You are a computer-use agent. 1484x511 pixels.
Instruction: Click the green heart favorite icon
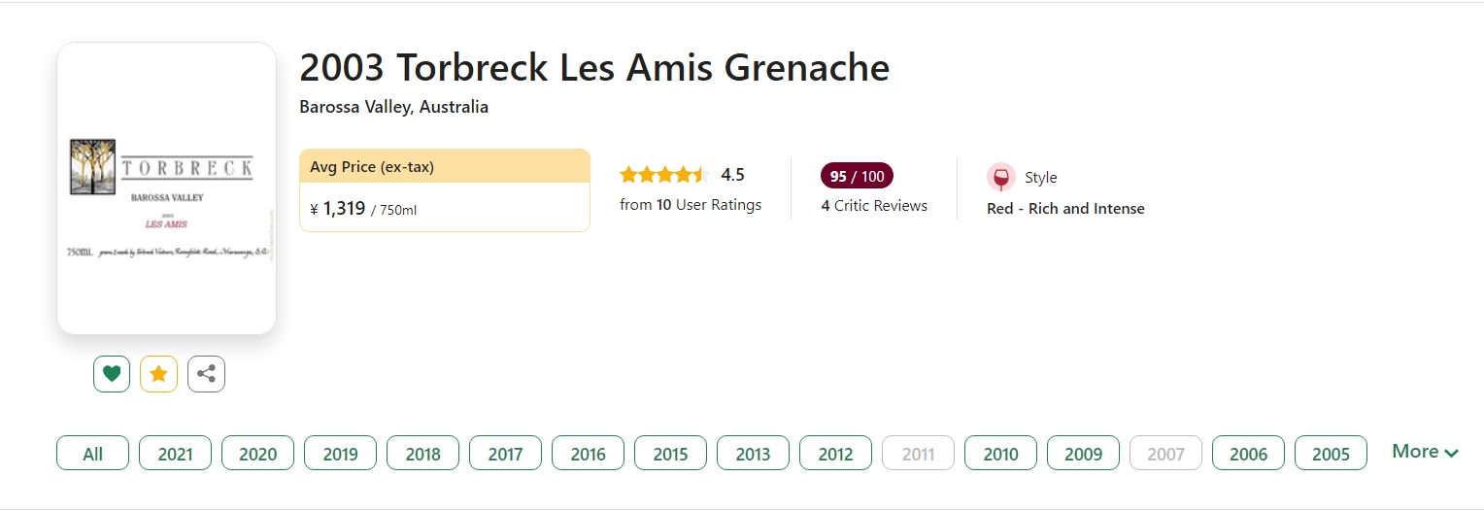coord(112,374)
